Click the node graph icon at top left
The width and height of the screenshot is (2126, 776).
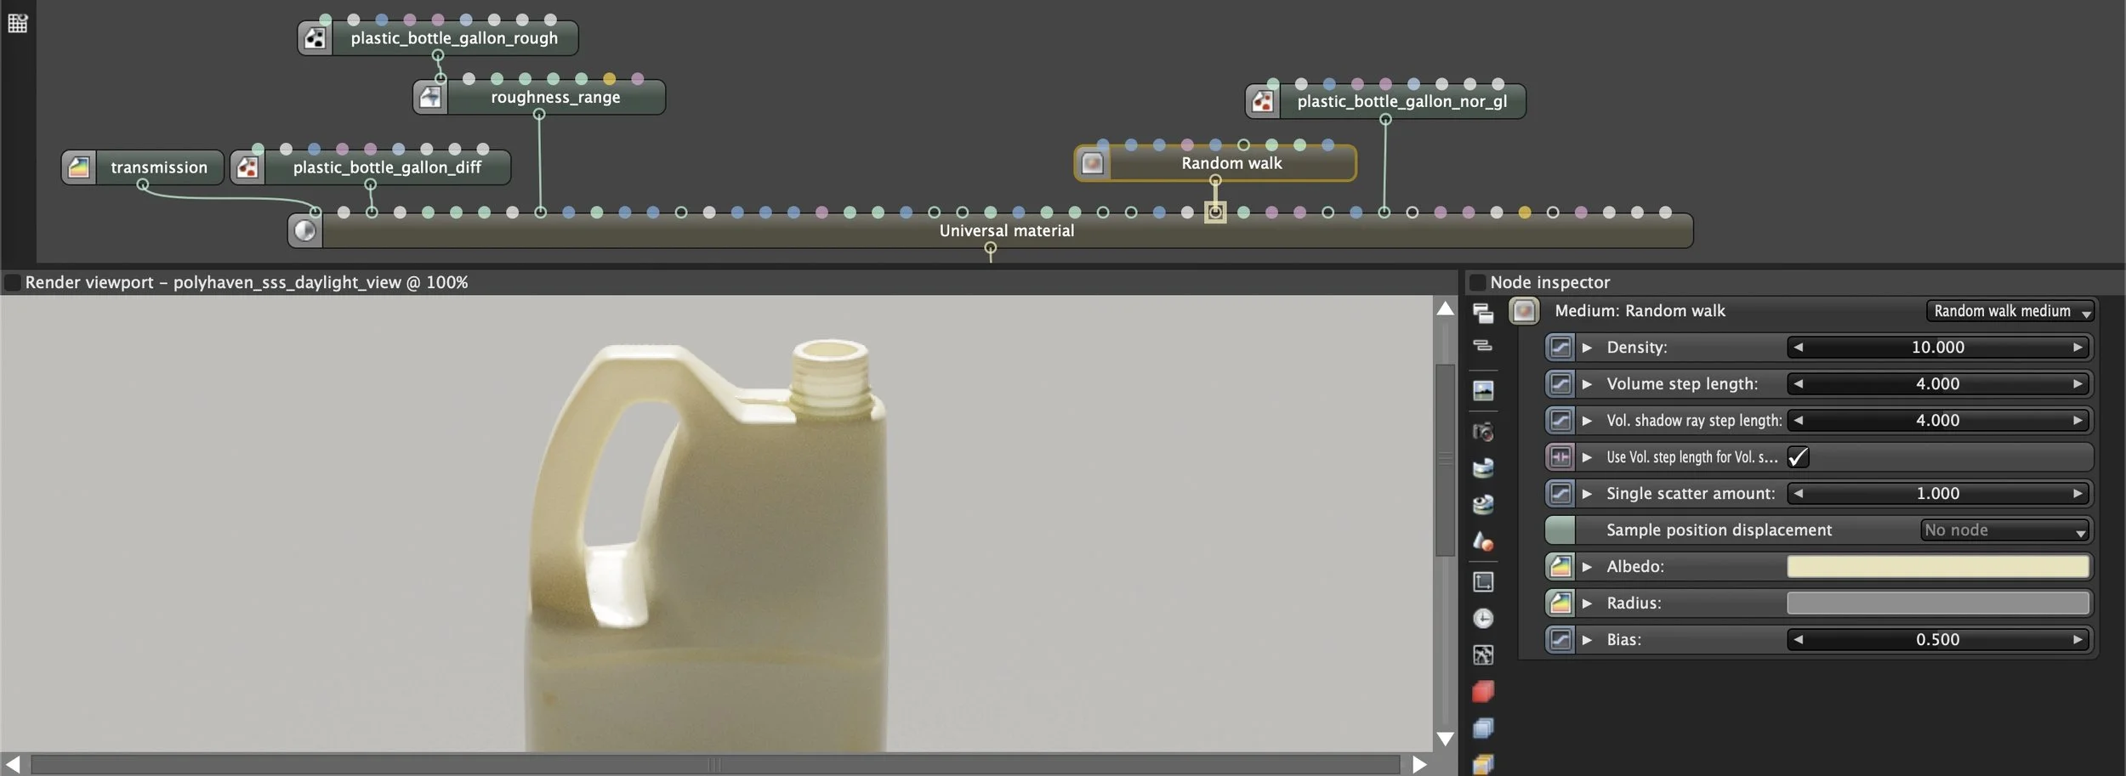(18, 23)
